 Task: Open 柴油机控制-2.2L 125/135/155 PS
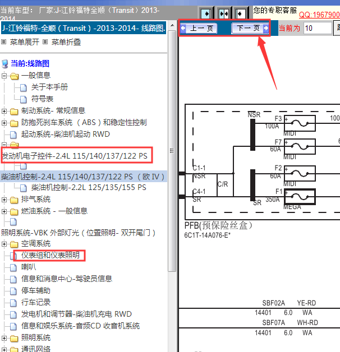[89, 187]
